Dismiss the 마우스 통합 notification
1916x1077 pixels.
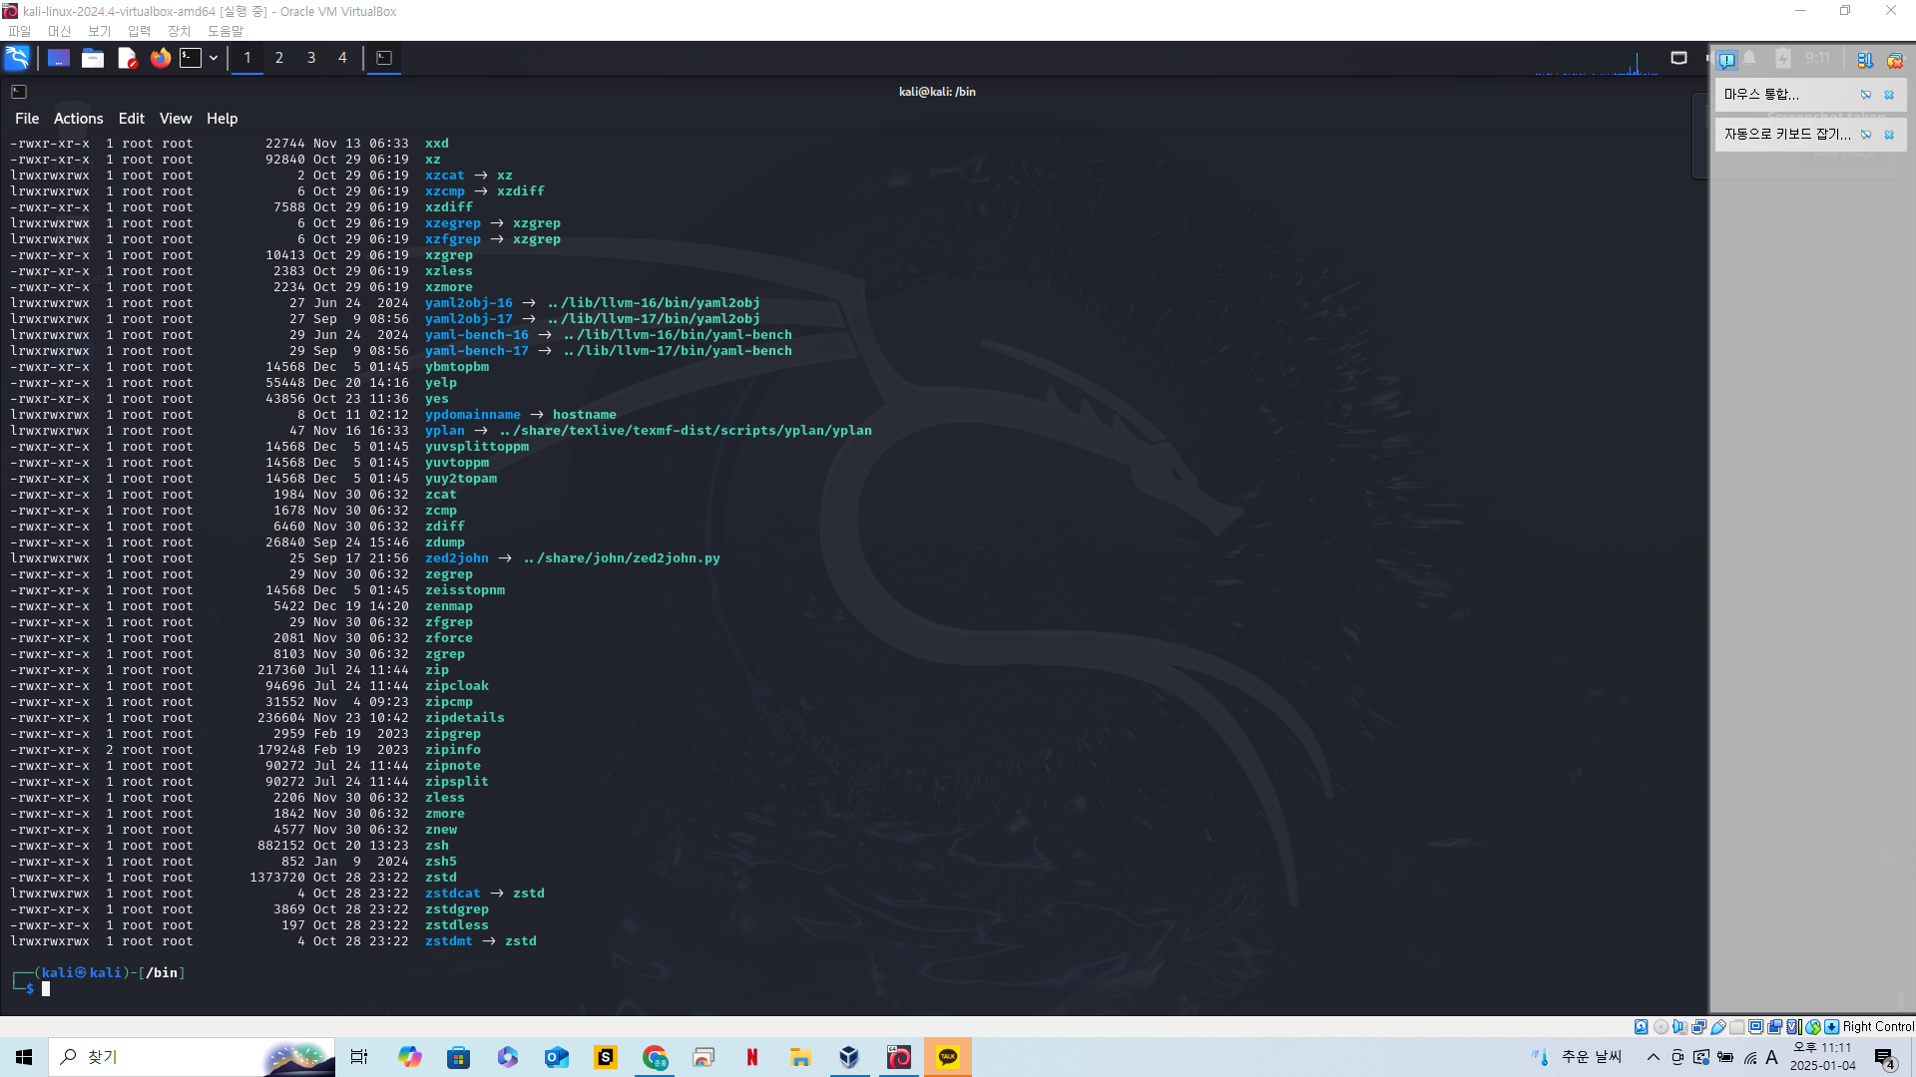(1889, 95)
